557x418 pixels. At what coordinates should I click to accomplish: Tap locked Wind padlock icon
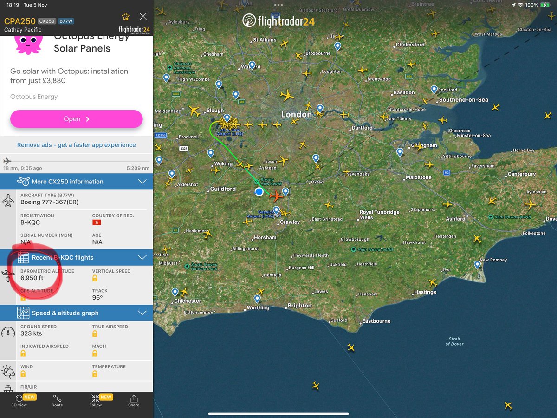23,374
